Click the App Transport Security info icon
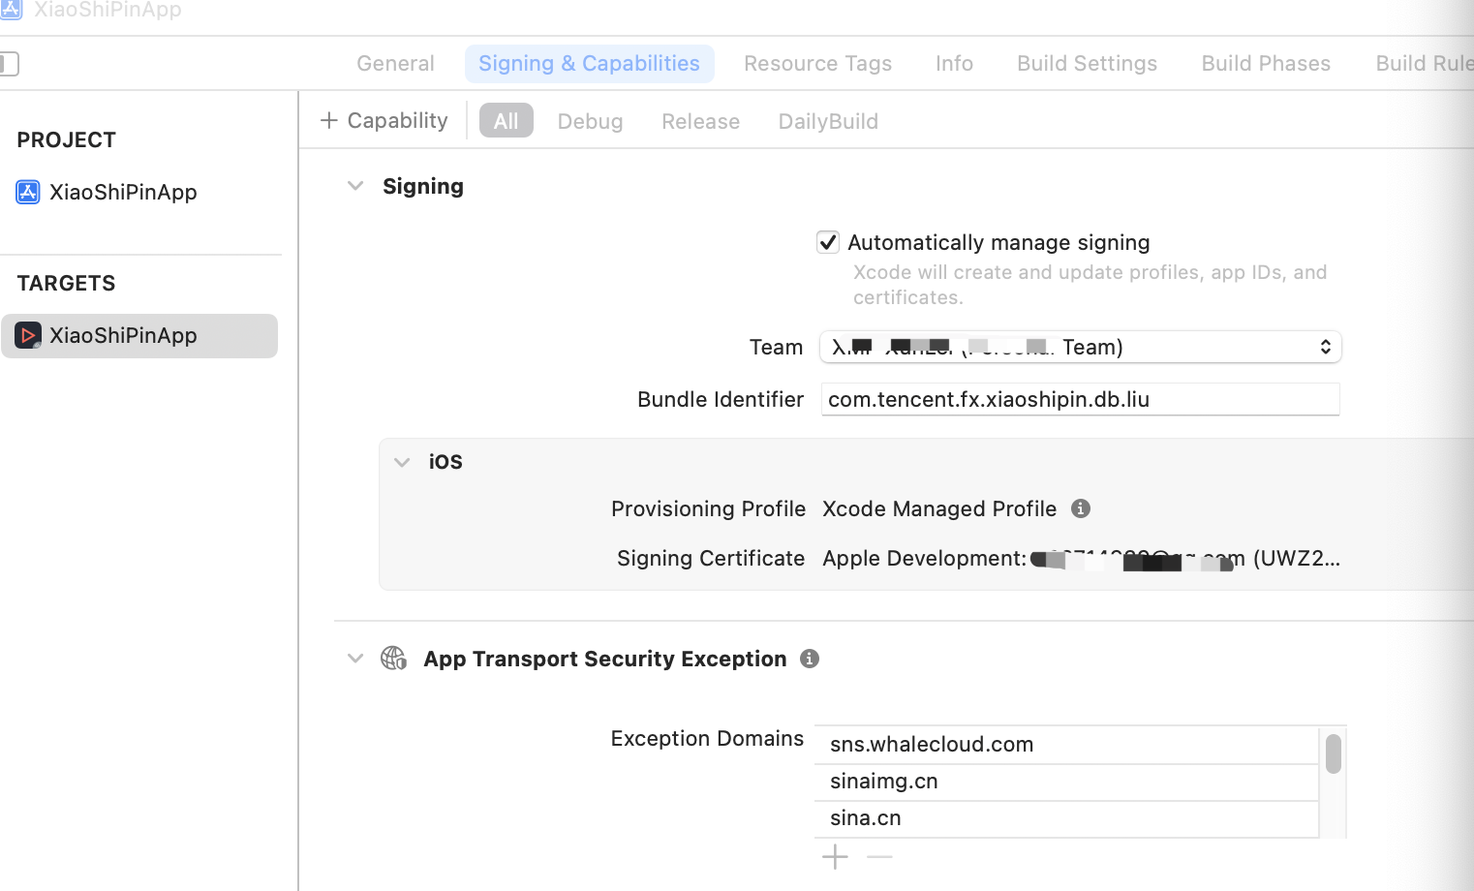This screenshot has height=891, width=1474. 810,659
